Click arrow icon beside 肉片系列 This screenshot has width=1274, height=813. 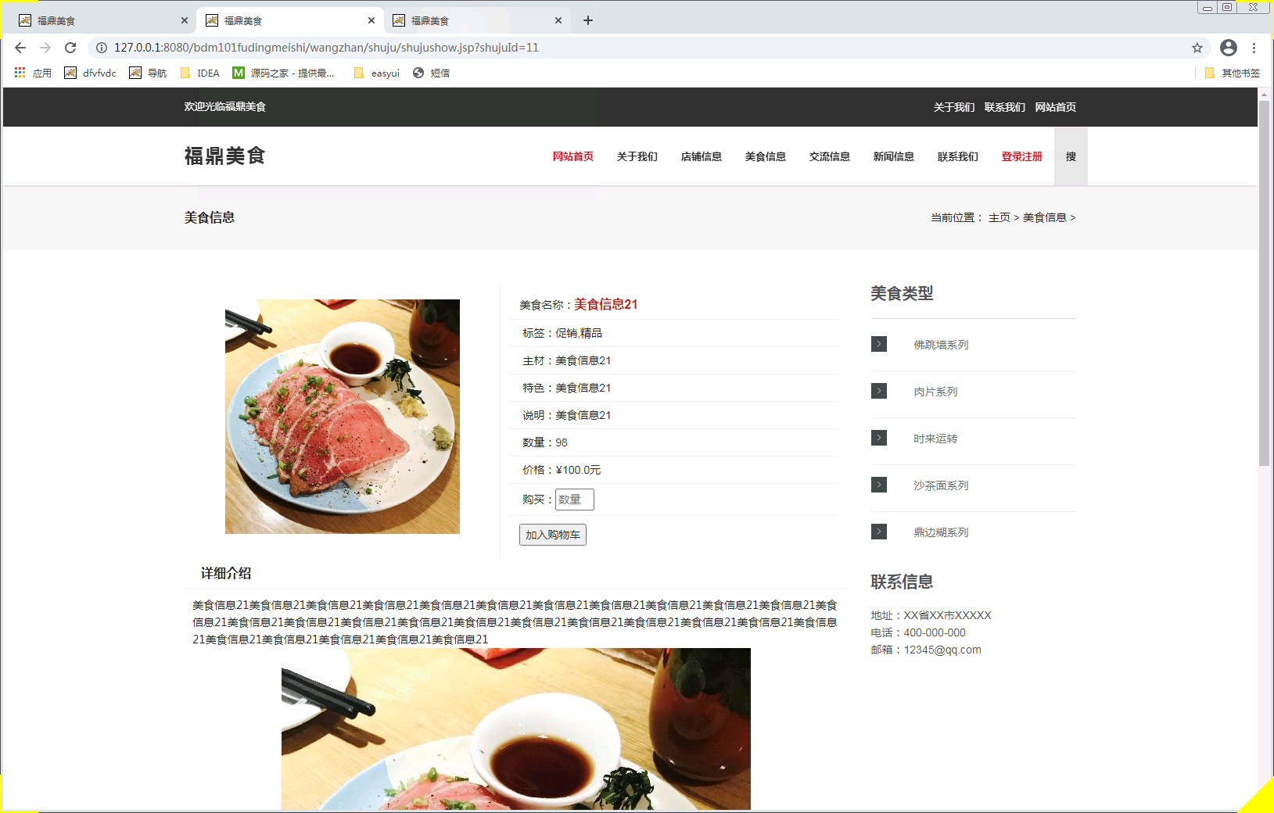click(879, 391)
